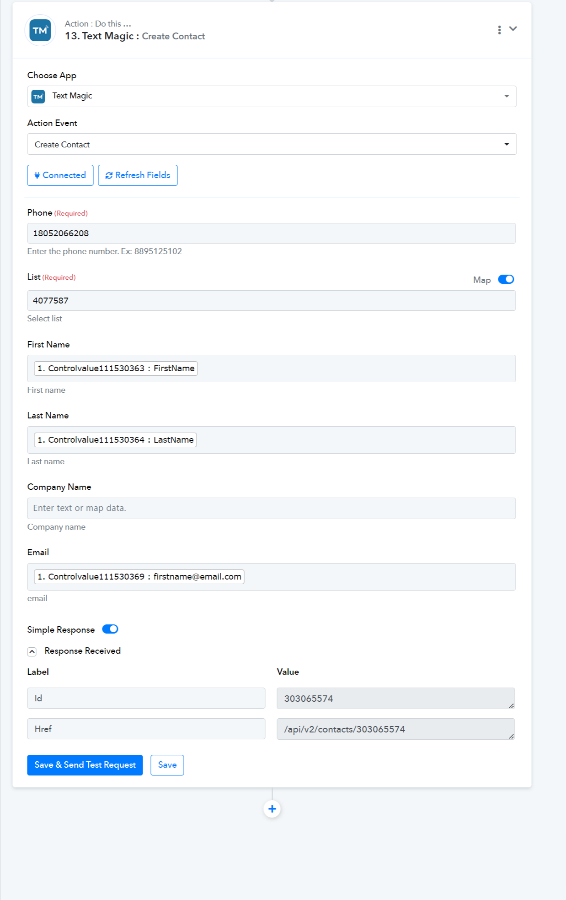This screenshot has height=900, width=566.
Task: Click the List ID input field
Action: pyautogui.click(x=272, y=301)
